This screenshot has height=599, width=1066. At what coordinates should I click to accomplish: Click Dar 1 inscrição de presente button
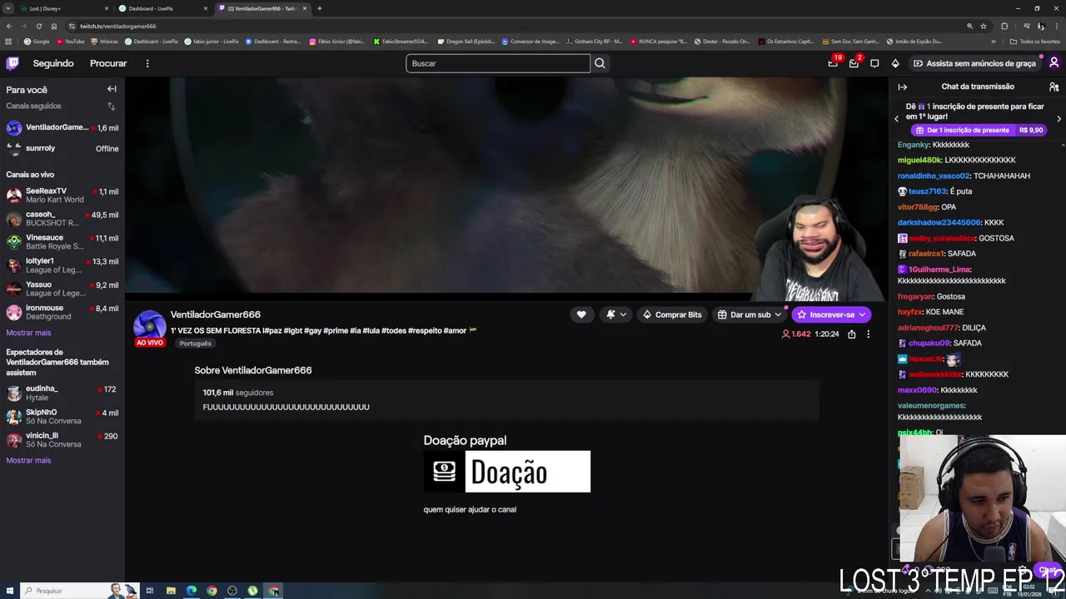978,131
